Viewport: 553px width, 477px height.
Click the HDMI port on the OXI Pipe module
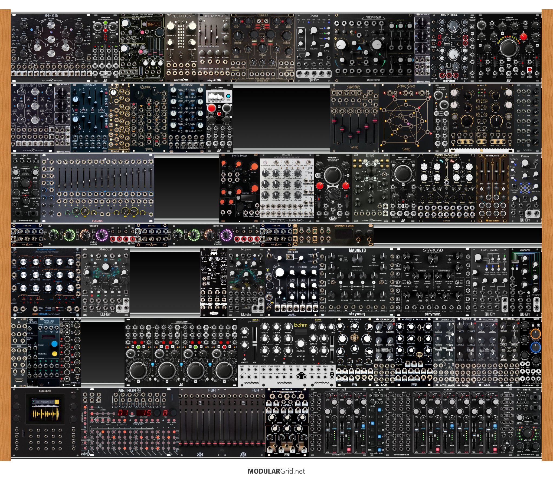[19, 380]
